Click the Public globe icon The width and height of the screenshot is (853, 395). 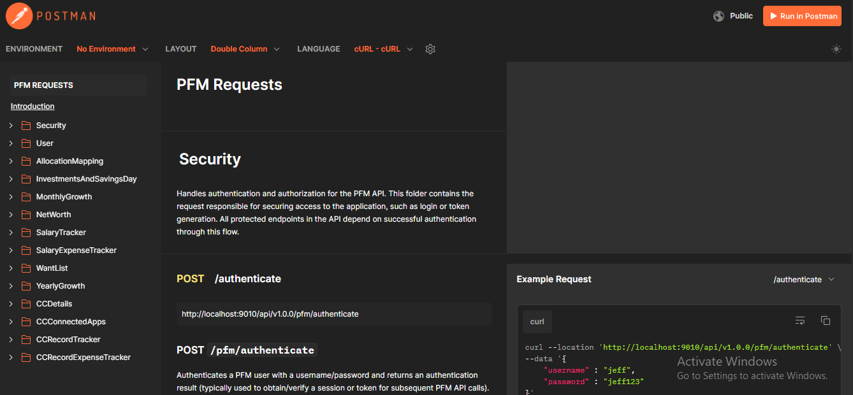pos(719,16)
